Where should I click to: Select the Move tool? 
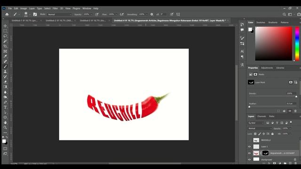pyautogui.click(x=5, y=26)
